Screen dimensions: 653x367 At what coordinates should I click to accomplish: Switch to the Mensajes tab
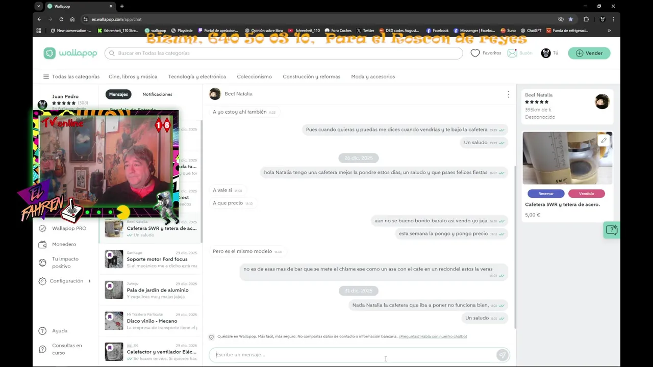point(118,94)
